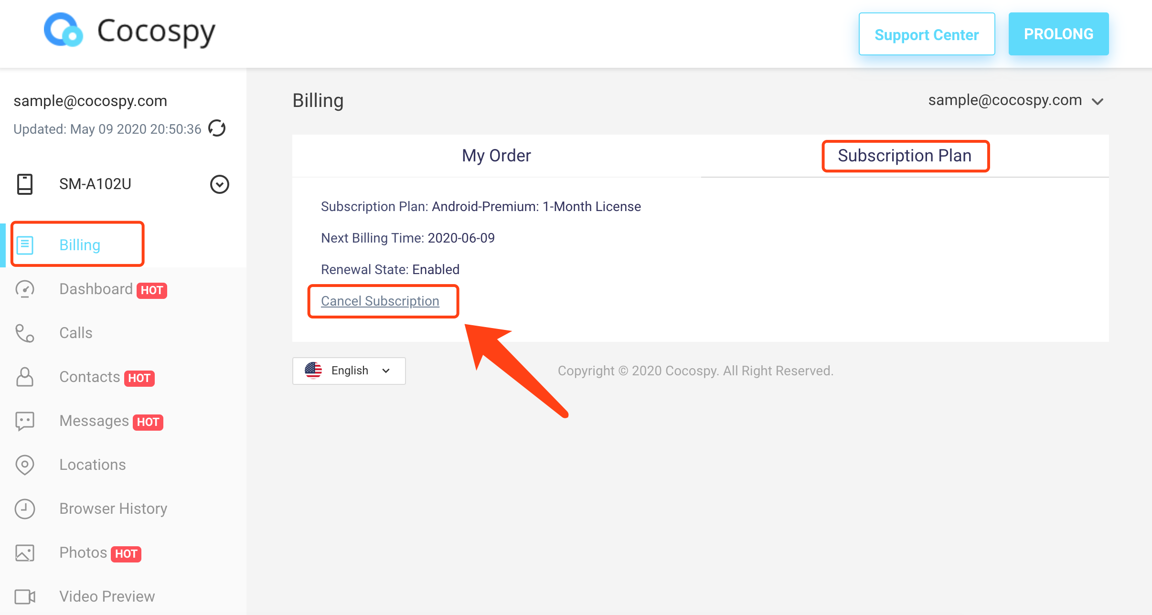The width and height of the screenshot is (1152, 615).
Task: Open Contacts in the sidebar
Action: pos(90,377)
